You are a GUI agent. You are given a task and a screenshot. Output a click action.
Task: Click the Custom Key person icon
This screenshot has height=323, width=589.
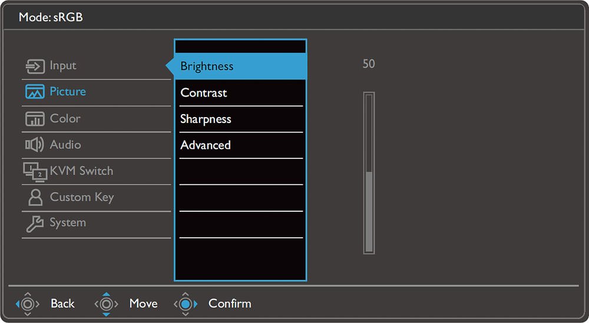(x=35, y=197)
